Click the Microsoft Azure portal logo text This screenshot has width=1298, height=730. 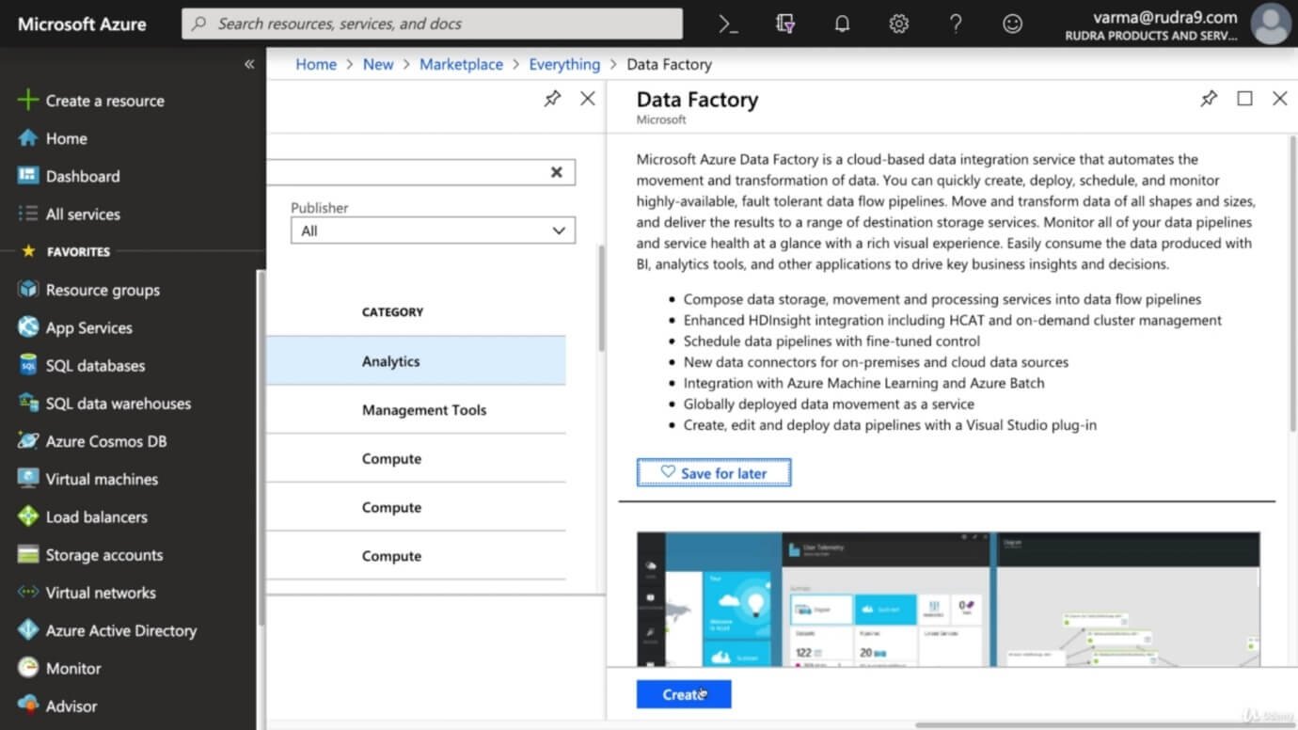[82, 24]
